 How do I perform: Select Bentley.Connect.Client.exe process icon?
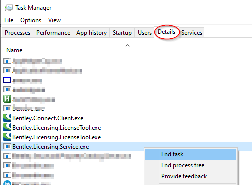[x=7, y=118]
